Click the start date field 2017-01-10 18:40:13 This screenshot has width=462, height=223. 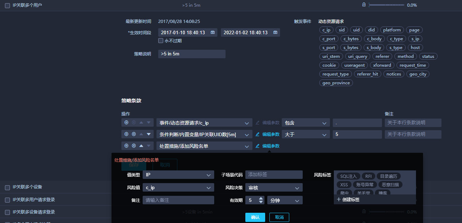point(188,32)
